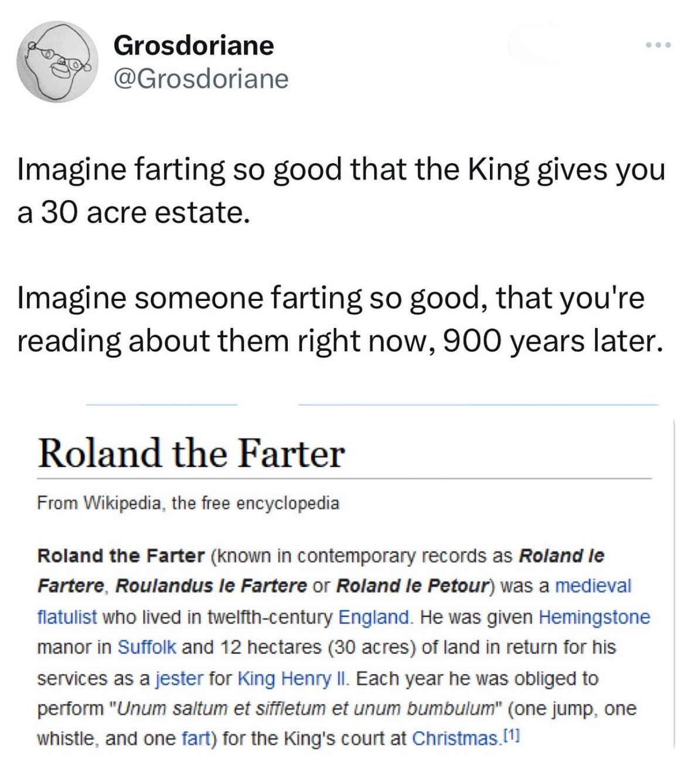Screen dimensions: 691x779
Task: Click the 'fart' link
Action: coord(196,738)
